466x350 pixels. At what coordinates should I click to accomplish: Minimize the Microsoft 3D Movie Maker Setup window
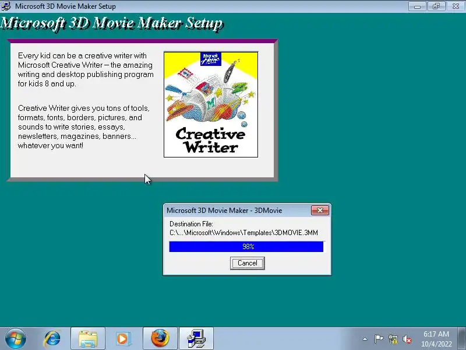(x=417, y=6)
